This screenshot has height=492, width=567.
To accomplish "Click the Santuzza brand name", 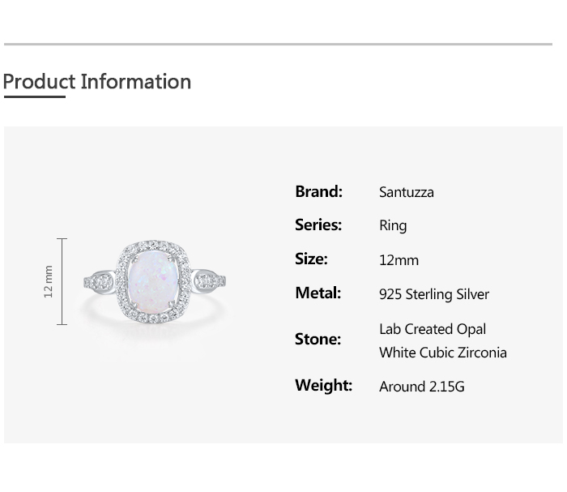I will (406, 192).
